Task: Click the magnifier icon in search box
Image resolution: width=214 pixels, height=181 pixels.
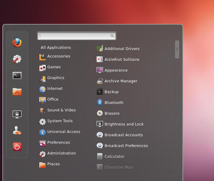Action: coord(112,36)
